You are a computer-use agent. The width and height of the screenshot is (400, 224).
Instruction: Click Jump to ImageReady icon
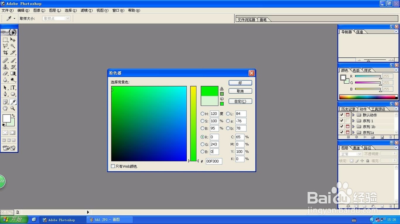point(9,148)
